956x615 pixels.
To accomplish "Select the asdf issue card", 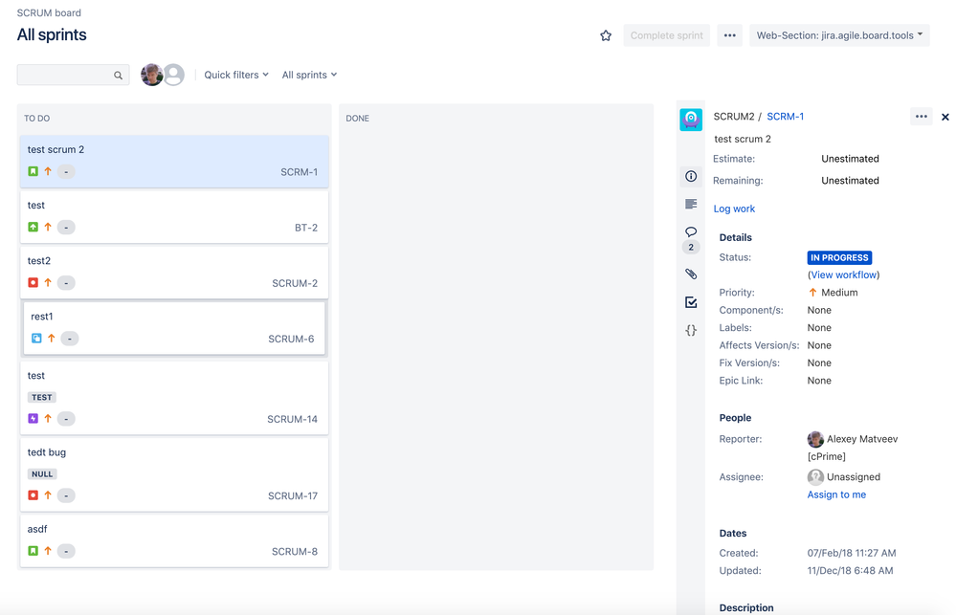I will (x=174, y=540).
